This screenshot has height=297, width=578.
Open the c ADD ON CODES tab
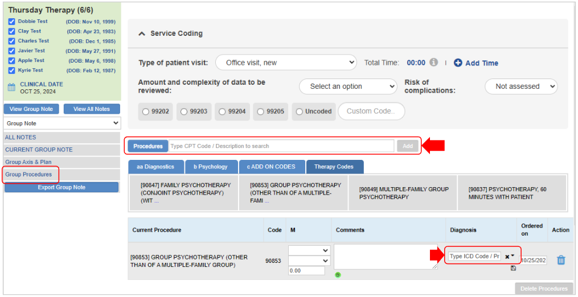click(x=270, y=167)
